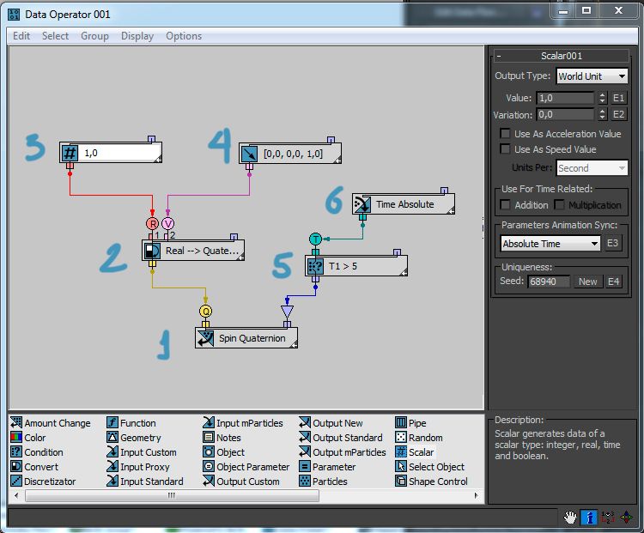Choose the Input mParticles icon
This screenshot has width=644, height=533.
pos(209,422)
